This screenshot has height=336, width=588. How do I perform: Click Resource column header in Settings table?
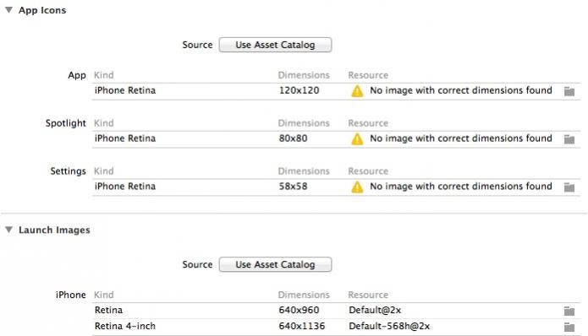pos(368,171)
